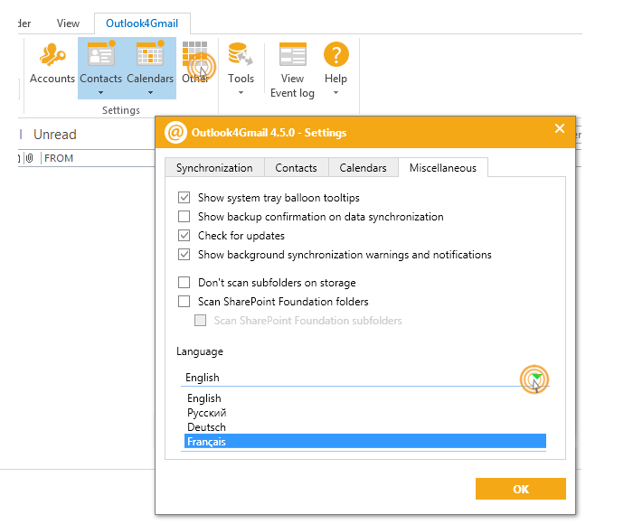Click the Outlook4Gmail @ logo in title bar
The width and height of the screenshot is (633, 524).
(x=175, y=132)
